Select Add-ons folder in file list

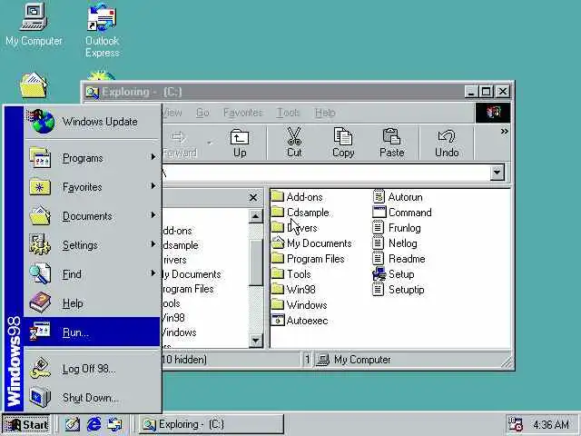click(x=297, y=197)
